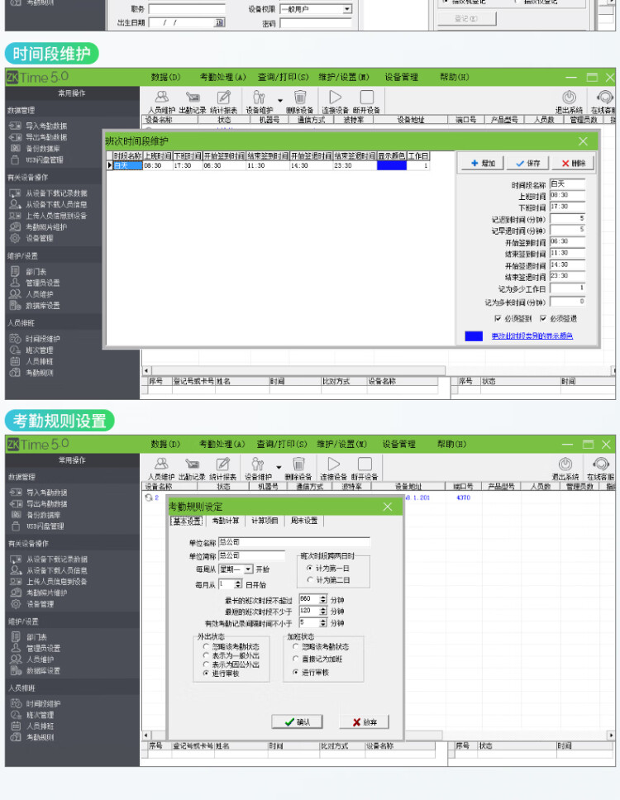
Task: Open the 星期一 weekday dropdown
Action: point(248,569)
